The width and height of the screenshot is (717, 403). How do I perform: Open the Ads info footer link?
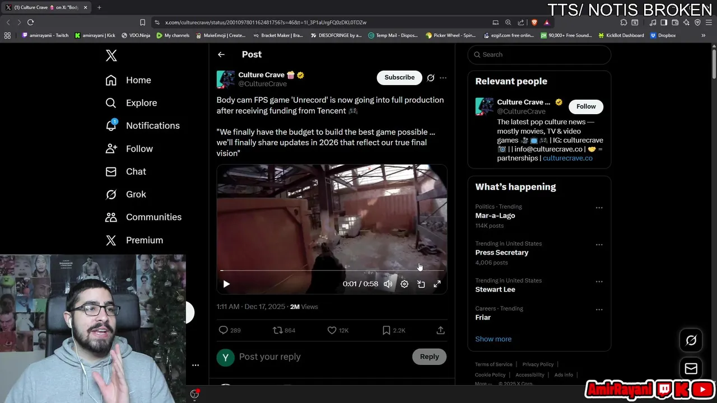(x=564, y=375)
